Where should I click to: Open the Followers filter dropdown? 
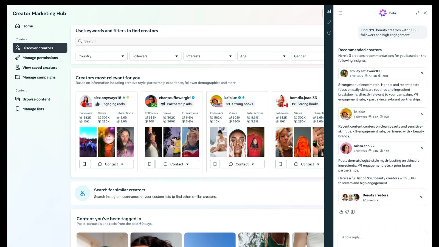[155, 56]
